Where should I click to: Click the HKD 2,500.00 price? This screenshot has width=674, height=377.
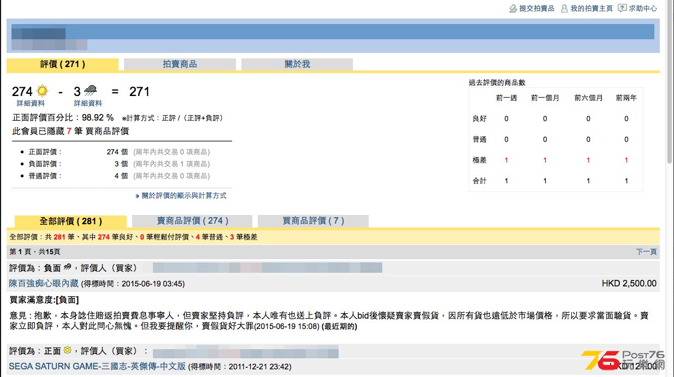[x=629, y=284]
